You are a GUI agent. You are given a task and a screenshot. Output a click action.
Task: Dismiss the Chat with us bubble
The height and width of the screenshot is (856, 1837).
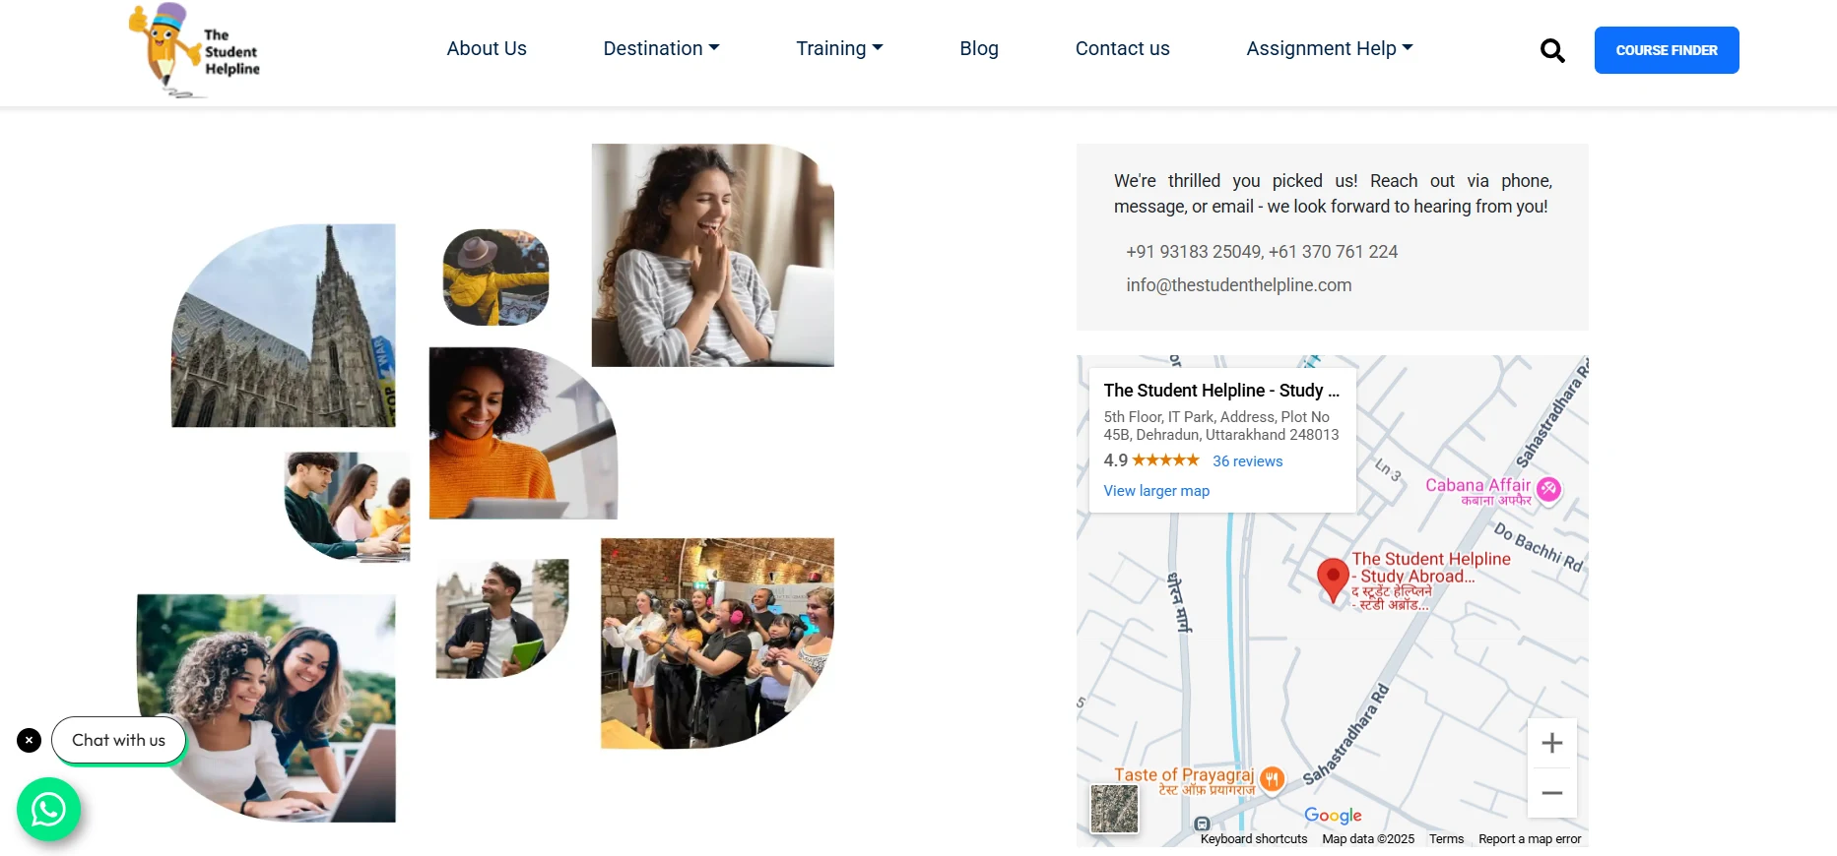point(30,740)
